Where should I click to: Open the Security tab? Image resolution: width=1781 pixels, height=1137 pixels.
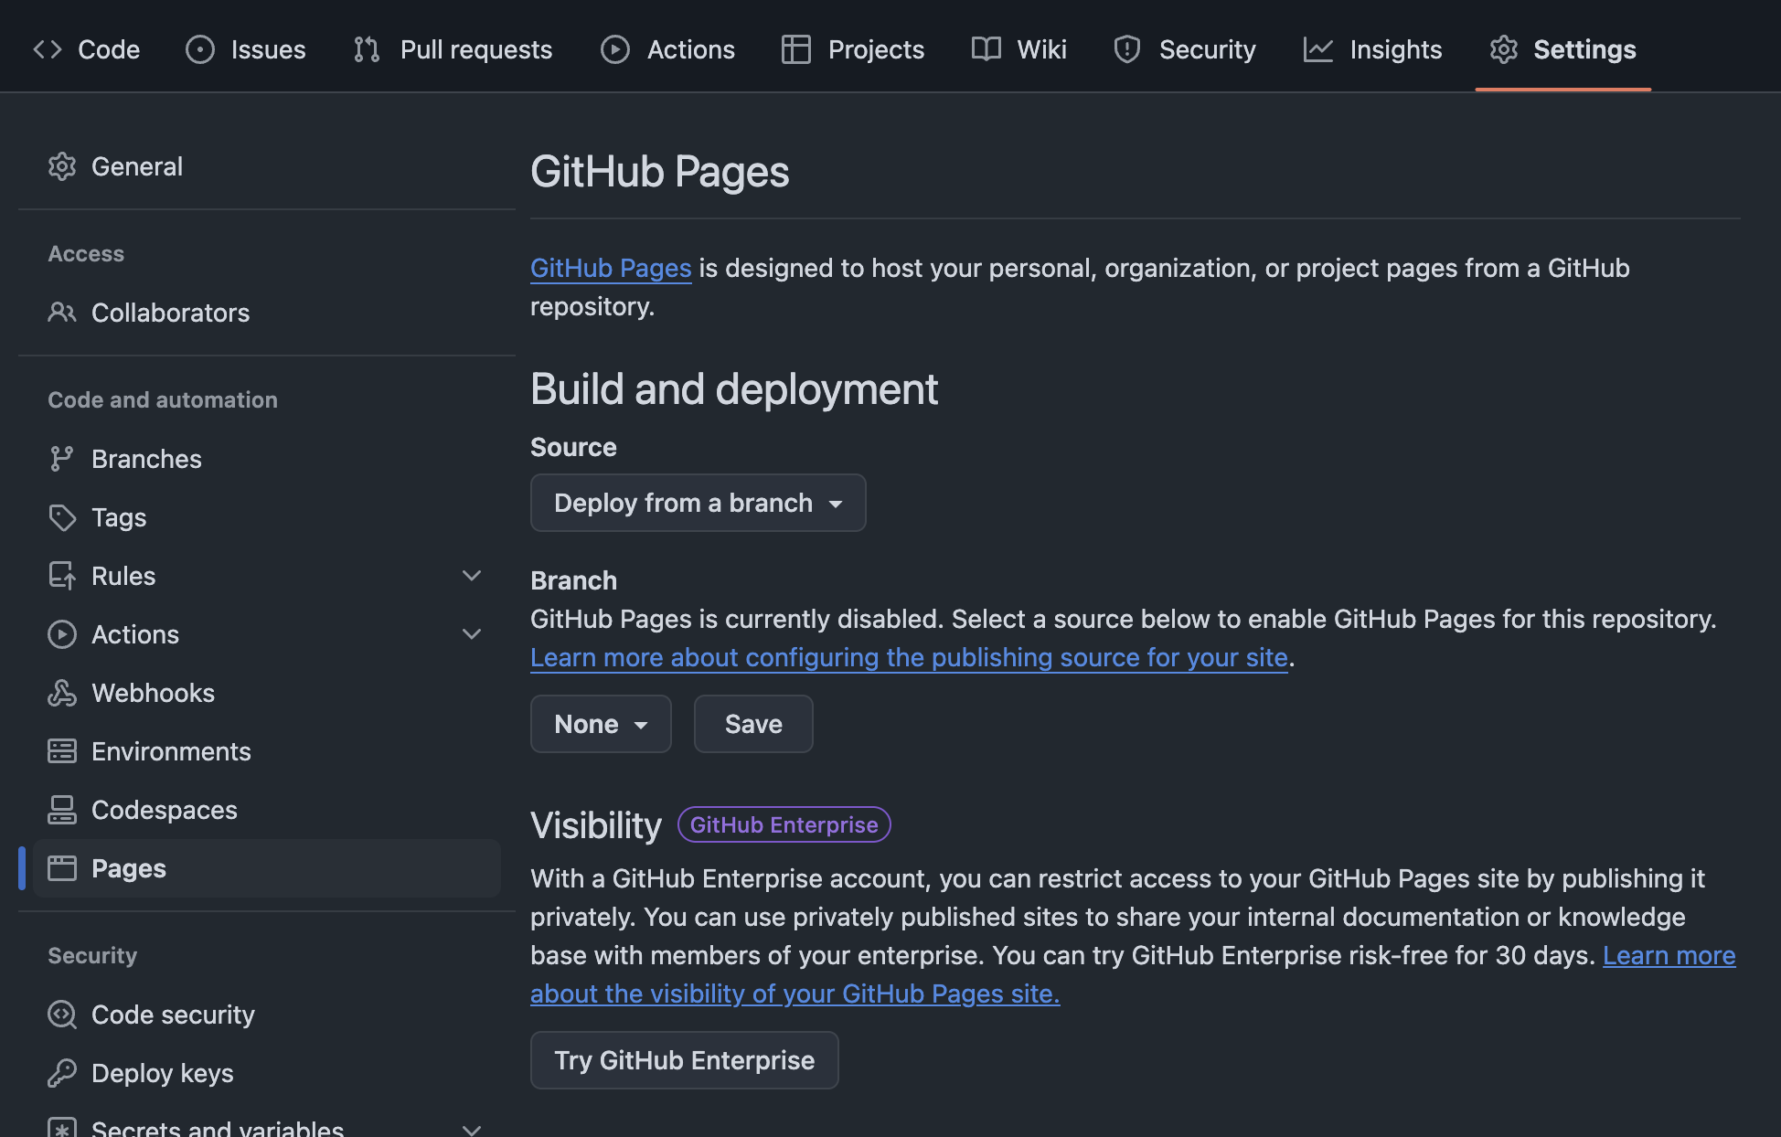click(x=1184, y=49)
